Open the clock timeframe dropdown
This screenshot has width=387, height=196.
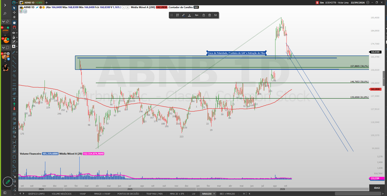click(x=15, y=3)
